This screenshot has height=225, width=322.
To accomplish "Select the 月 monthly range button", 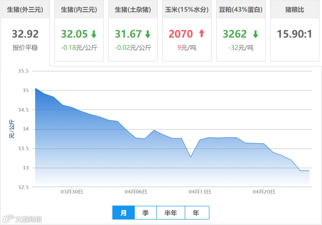I will [123, 213].
